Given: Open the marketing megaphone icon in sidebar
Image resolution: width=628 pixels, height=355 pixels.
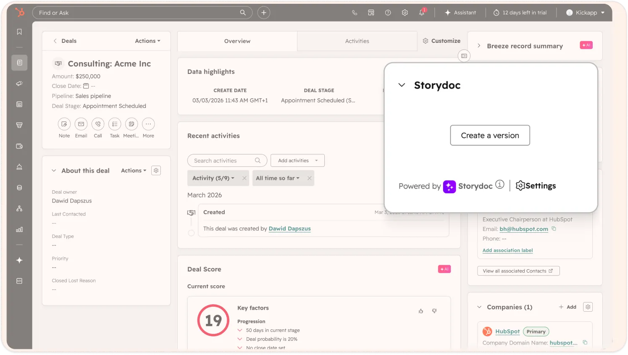Looking at the screenshot, I should coord(19,84).
